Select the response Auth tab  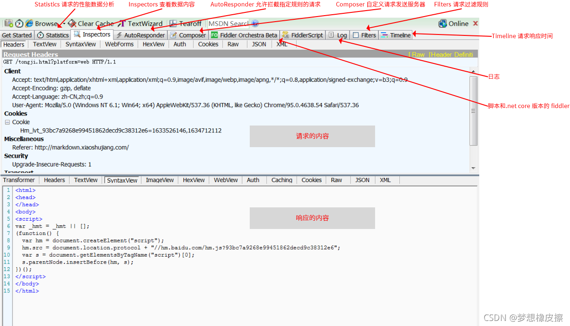point(253,180)
